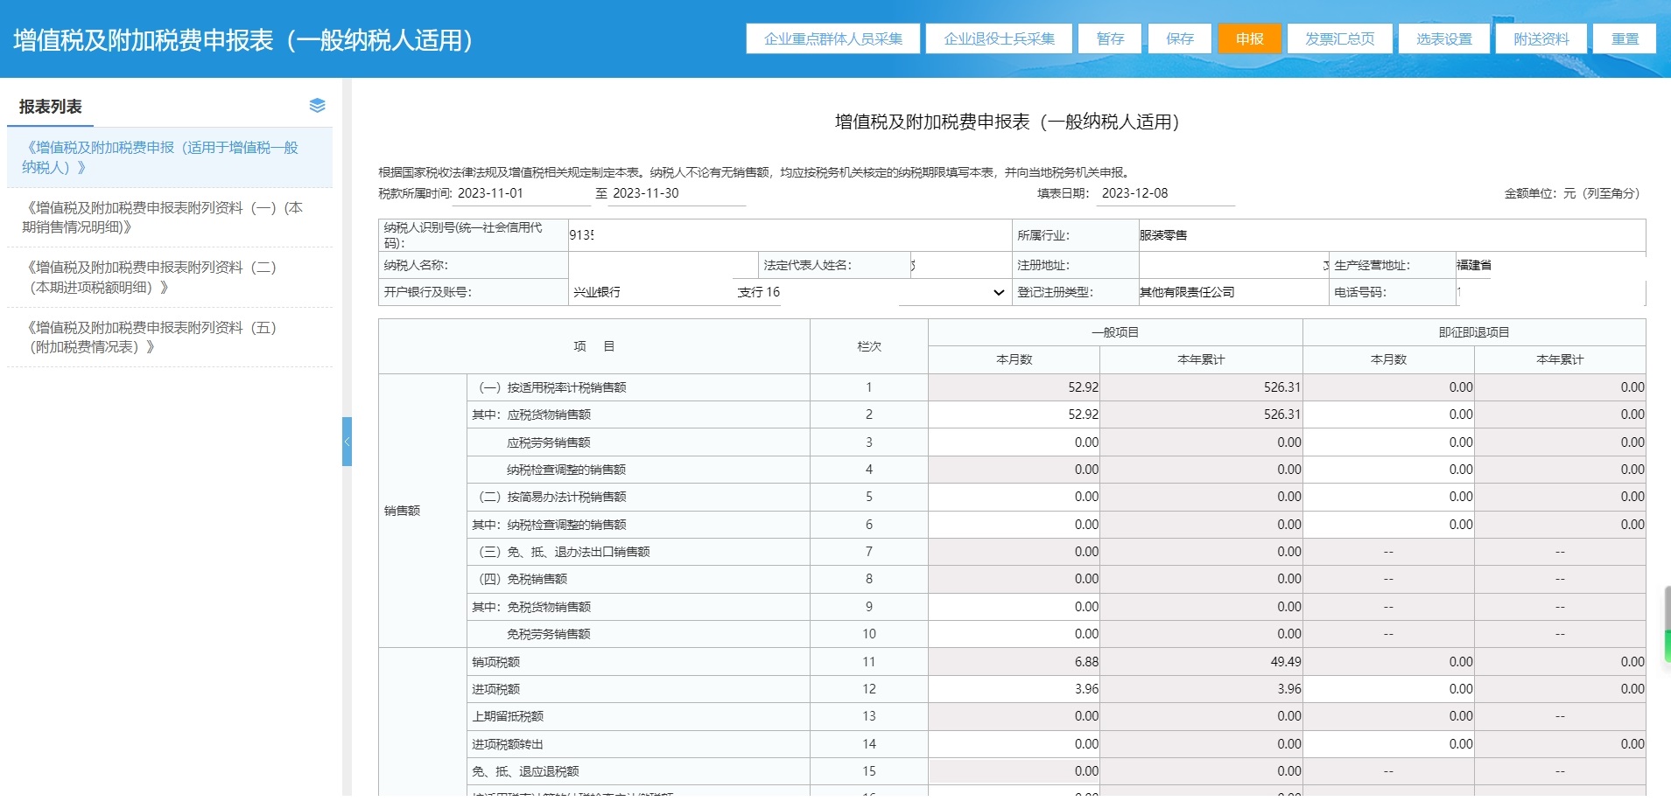Click the 进项税额 本月数 field showing 3.96
This screenshot has height=801, width=1671.
coord(1014,689)
